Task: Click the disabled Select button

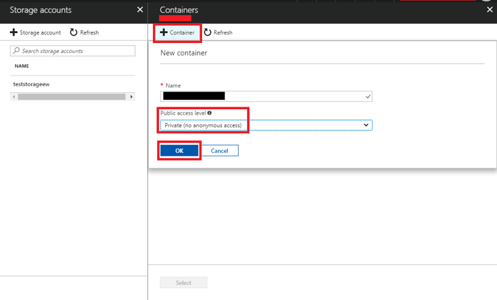Action: click(184, 283)
